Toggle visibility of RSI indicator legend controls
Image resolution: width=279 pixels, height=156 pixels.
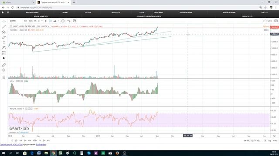tap(26, 109)
